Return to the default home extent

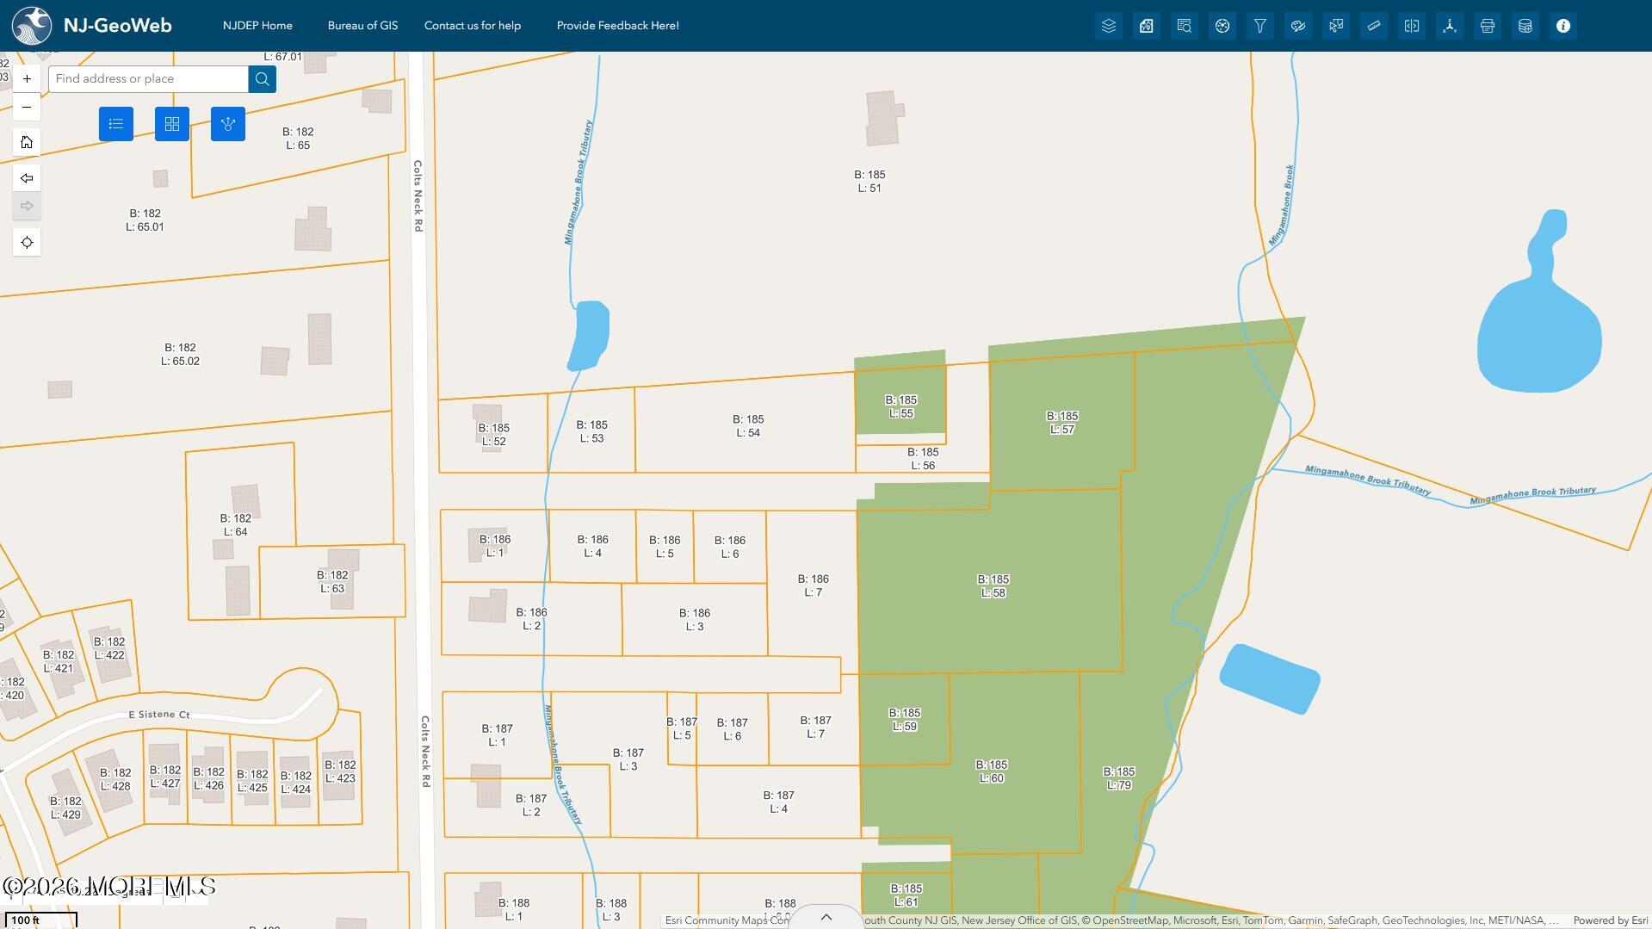point(27,142)
